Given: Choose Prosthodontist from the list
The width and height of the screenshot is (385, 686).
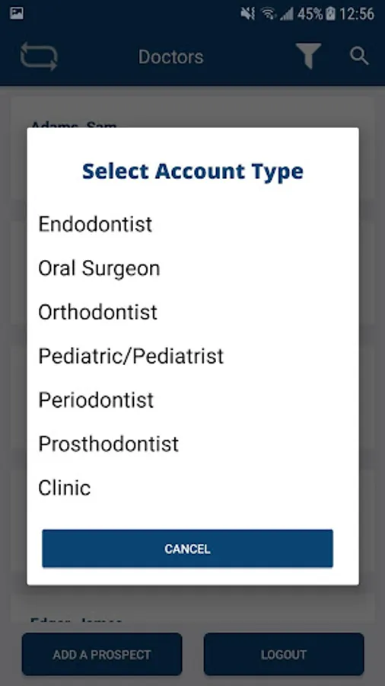Looking at the screenshot, I should click(x=193, y=444).
